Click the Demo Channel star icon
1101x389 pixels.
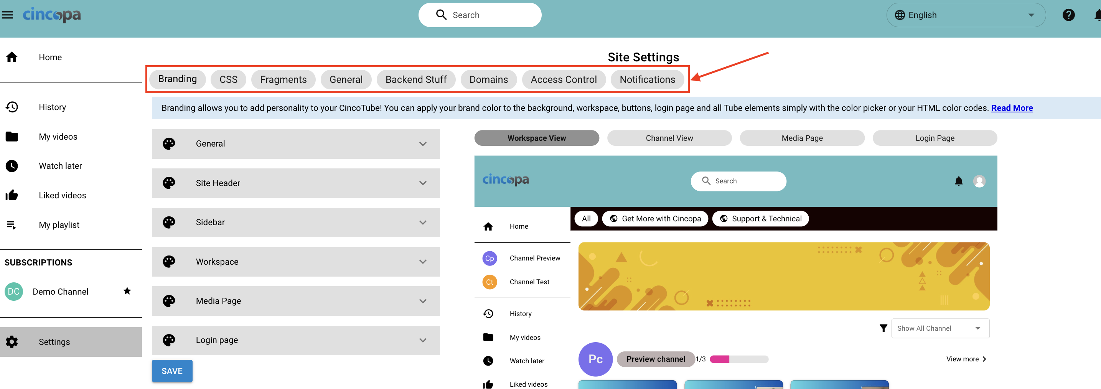click(x=127, y=291)
